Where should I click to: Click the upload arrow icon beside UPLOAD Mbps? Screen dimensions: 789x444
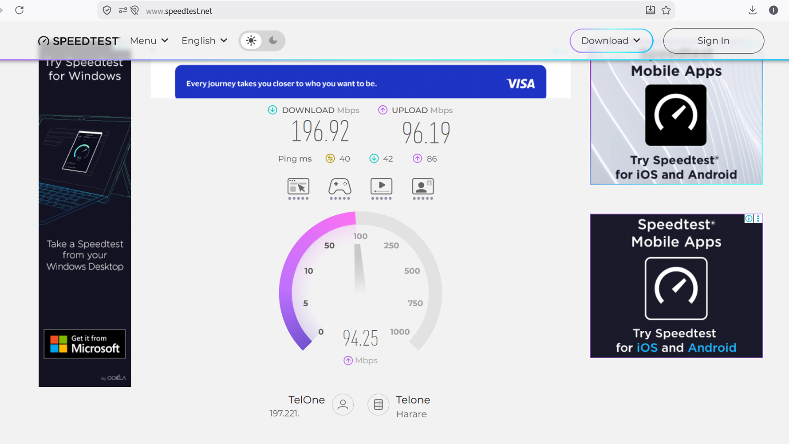coord(383,110)
